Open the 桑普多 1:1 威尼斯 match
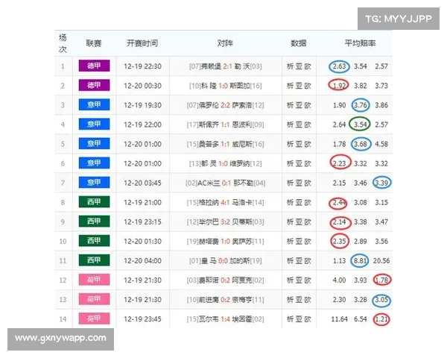 tap(225, 144)
